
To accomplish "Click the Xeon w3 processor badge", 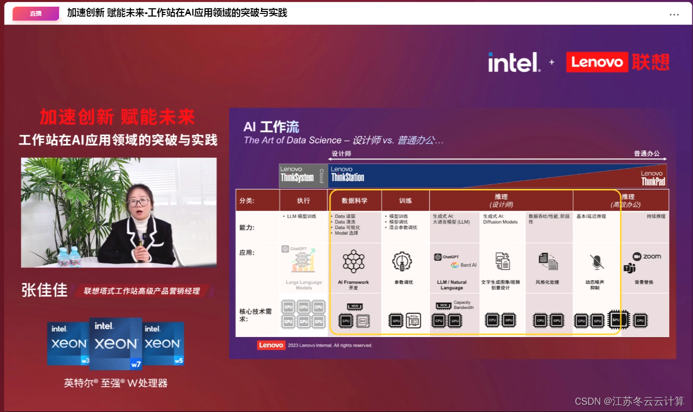I will tap(68, 344).
